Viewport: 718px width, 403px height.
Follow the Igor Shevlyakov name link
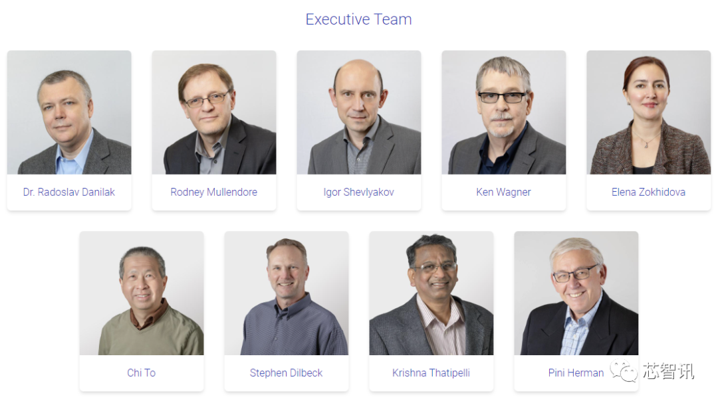point(358,192)
